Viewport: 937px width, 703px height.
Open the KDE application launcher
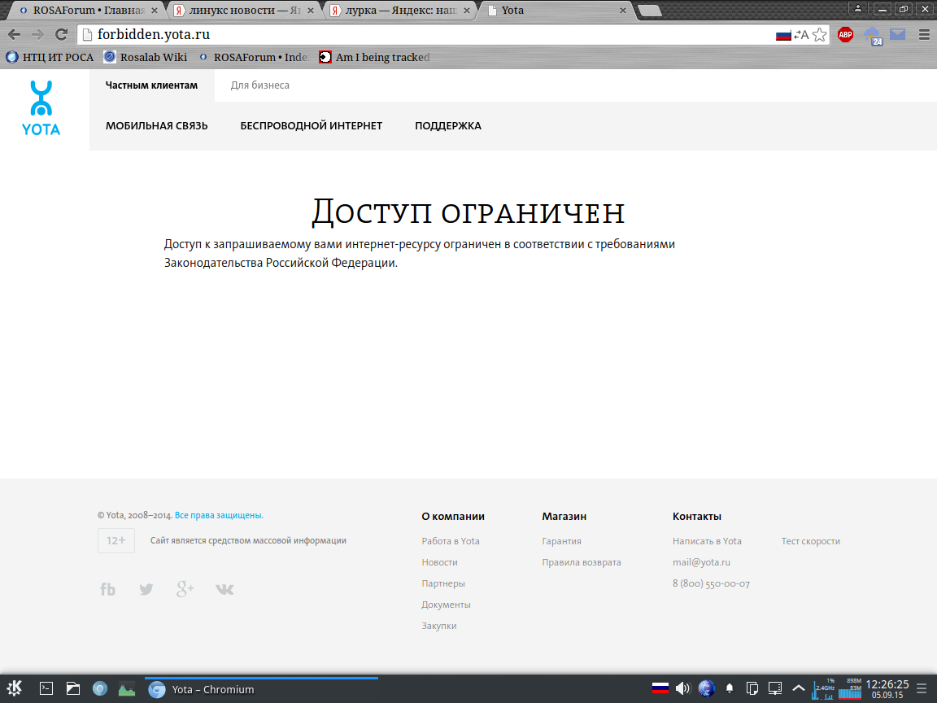(15, 688)
